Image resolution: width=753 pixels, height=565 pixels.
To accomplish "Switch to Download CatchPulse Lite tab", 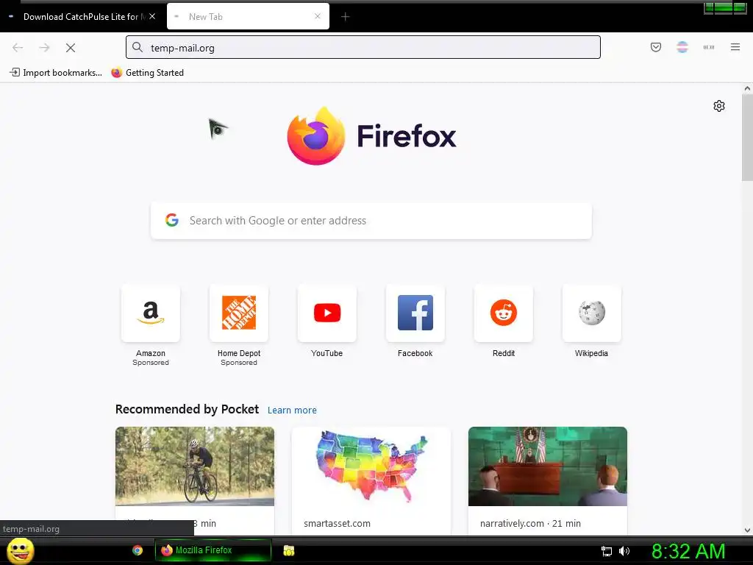I will tap(81, 17).
